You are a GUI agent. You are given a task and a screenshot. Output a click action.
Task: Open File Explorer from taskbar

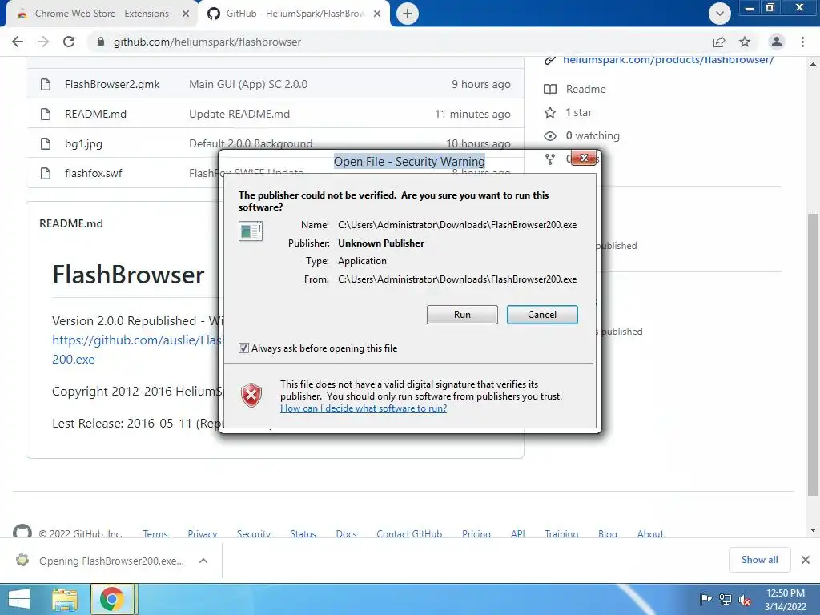pos(65,600)
